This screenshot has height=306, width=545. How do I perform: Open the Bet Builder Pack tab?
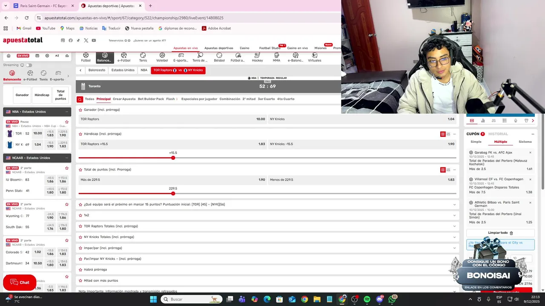(151, 99)
